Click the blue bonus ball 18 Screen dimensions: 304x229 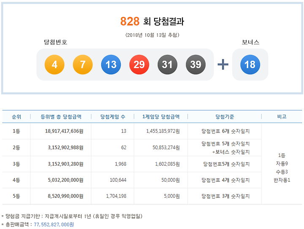pyautogui.click(x=250, y=65)
